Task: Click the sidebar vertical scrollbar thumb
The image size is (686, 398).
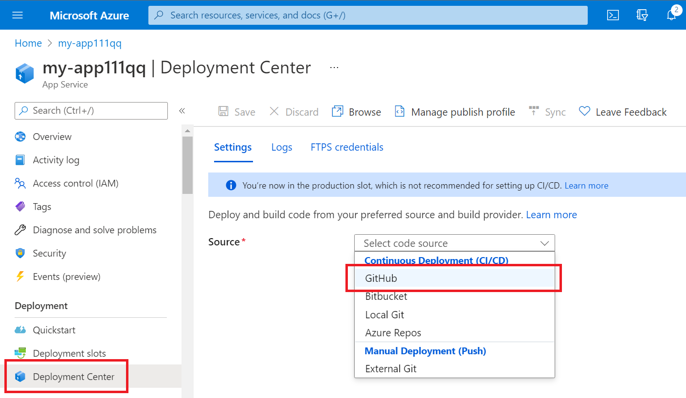Action: 187,165
